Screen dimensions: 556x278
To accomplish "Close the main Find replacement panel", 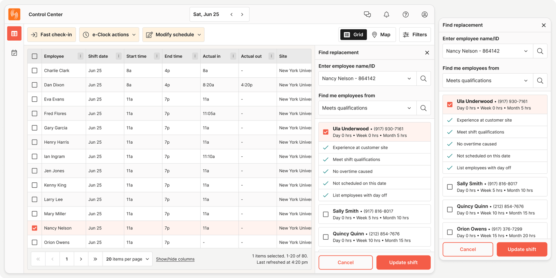I will point(427,53).
